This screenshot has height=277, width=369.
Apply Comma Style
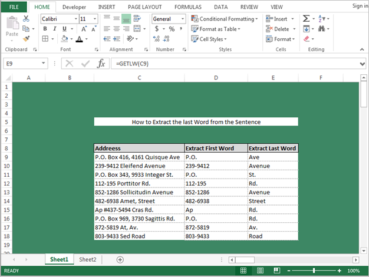click(181, 29)
